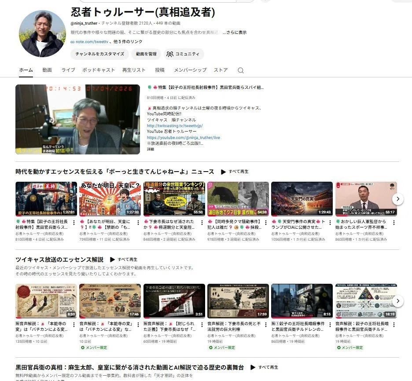Open section title 黒田官兵衛の真相：麻生太郎
This screenshot has width=412, height=381.
[x=129, y=367]
